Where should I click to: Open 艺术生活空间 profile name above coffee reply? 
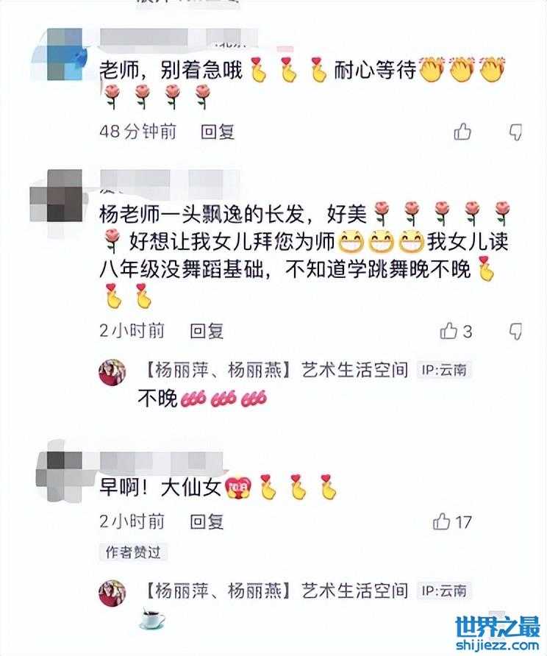coord(276,591)
